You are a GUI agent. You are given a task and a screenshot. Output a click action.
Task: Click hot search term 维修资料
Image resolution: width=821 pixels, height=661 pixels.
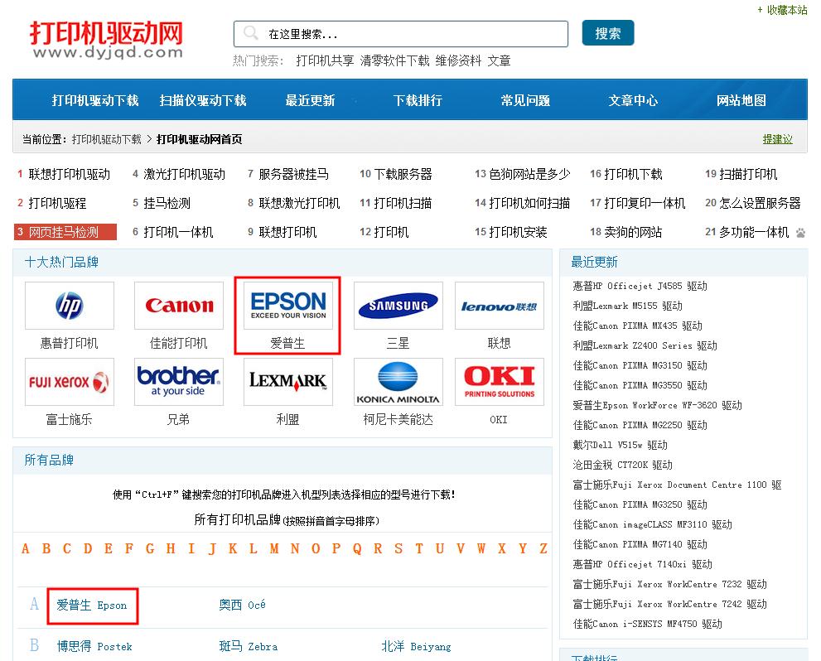click(458, 60)
